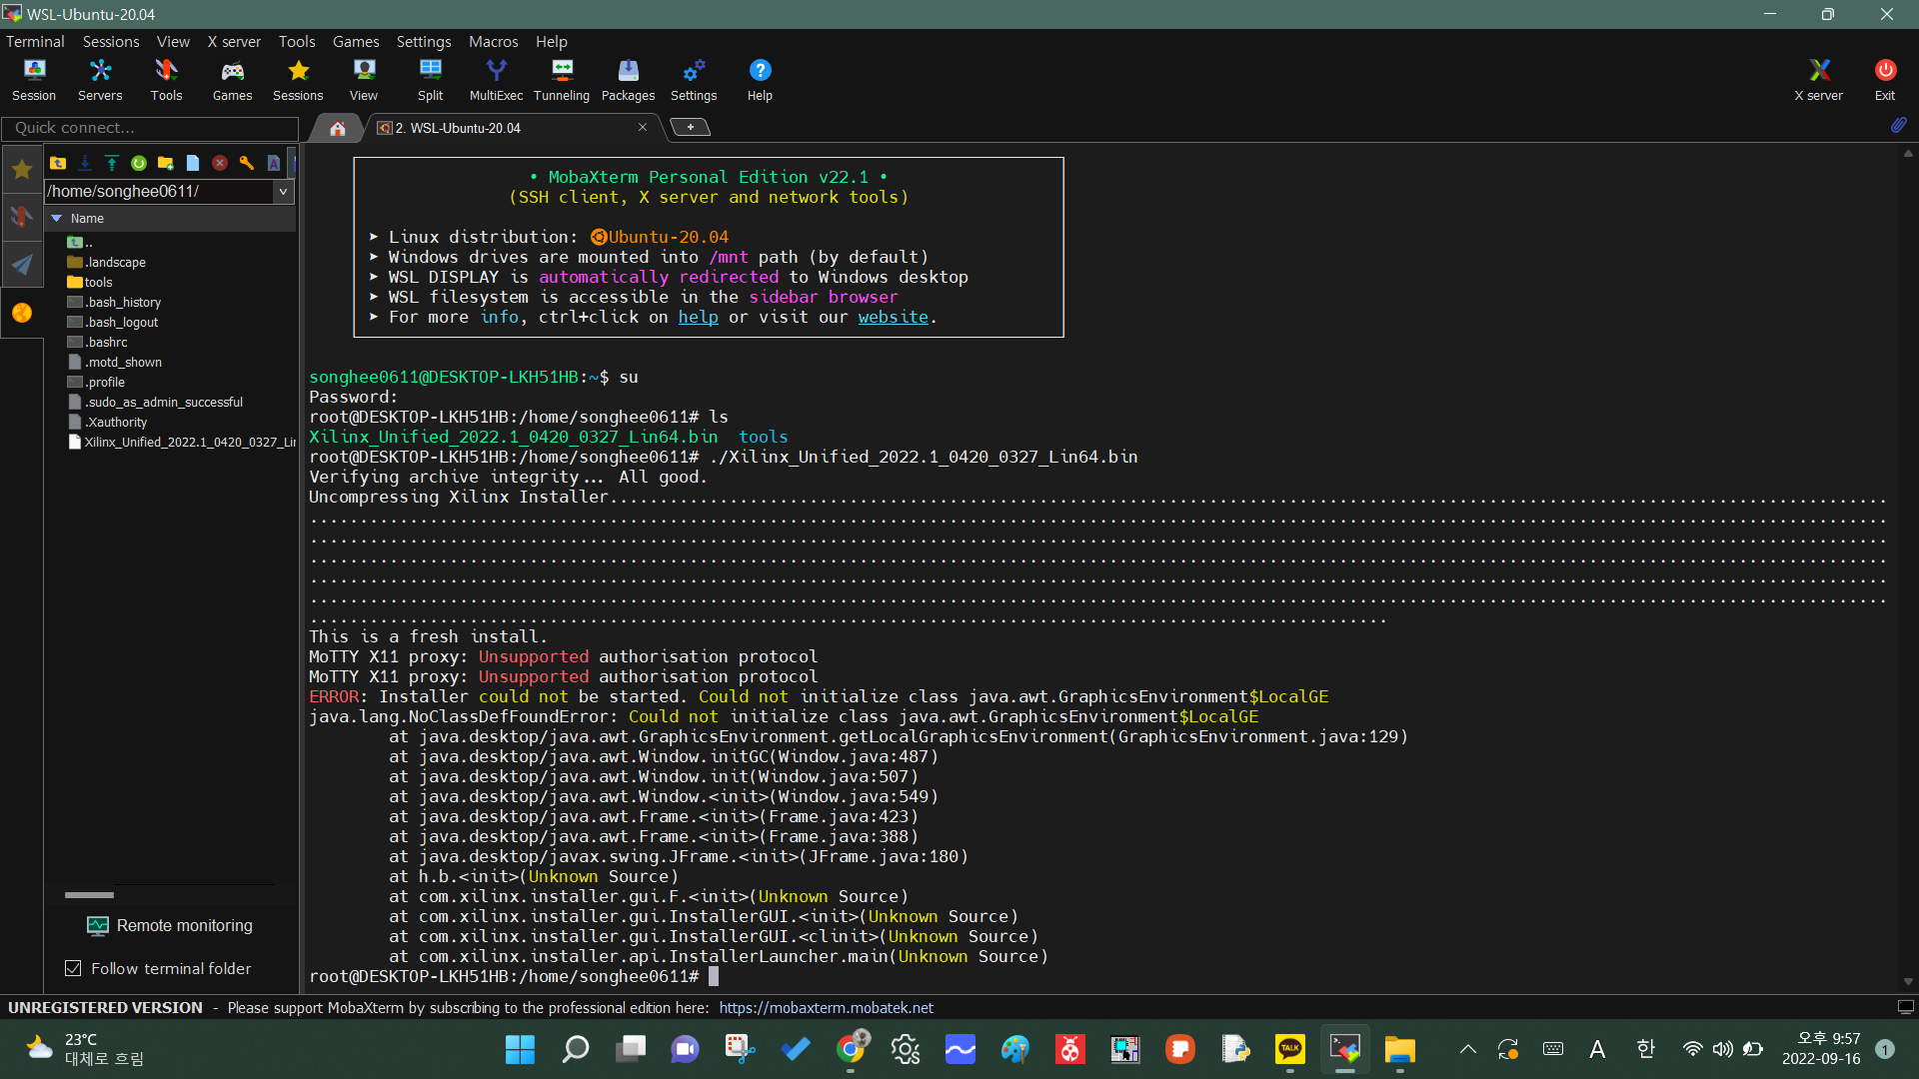
Task: Open the Settings gears toolbar icon
Action: 694,79
